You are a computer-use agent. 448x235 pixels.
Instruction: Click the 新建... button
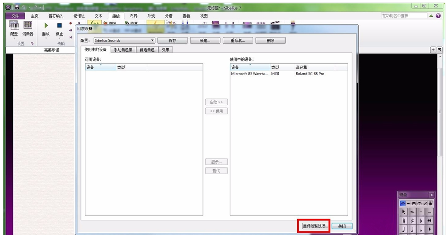click(x=205, y=41)
